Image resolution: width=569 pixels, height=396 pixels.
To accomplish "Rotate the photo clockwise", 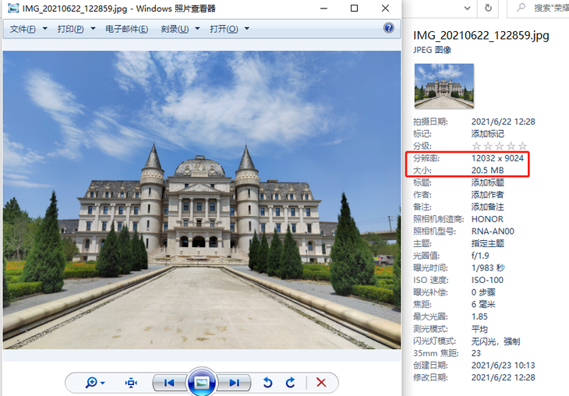I will pos(290,382).
